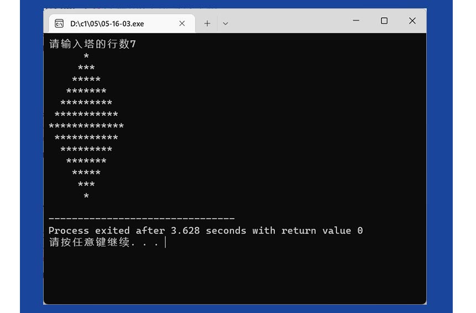Click the bottom single asterisk
This screenshot has height=313, width=476.
coord(86,196)
